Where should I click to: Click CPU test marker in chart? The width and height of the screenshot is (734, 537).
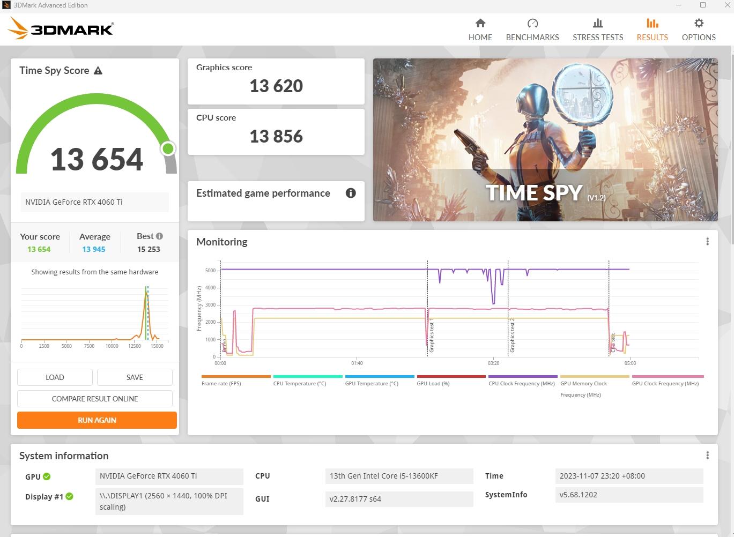pyautogui.click(x=613, y=343)
